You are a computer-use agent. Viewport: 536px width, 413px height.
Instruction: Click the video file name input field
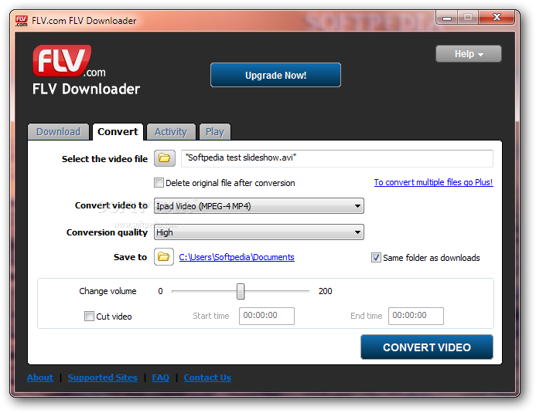point(337,158)
